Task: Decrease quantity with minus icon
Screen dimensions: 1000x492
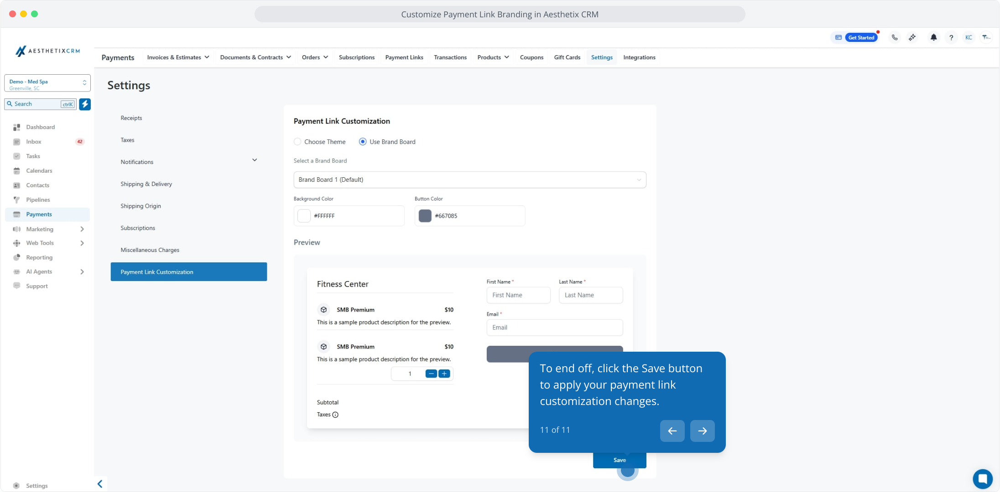Action: click(431, 374)
